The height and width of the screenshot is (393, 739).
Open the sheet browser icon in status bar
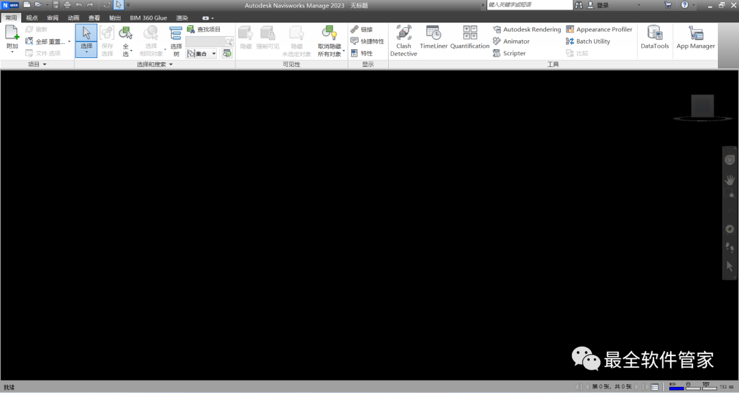(655, 387)
